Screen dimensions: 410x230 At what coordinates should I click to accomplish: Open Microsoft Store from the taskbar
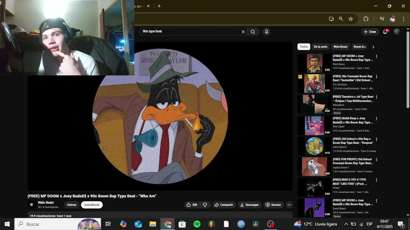click(182, 224)
